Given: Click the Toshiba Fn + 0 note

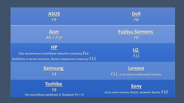Looking at the screenshot, I should [54, 95].
